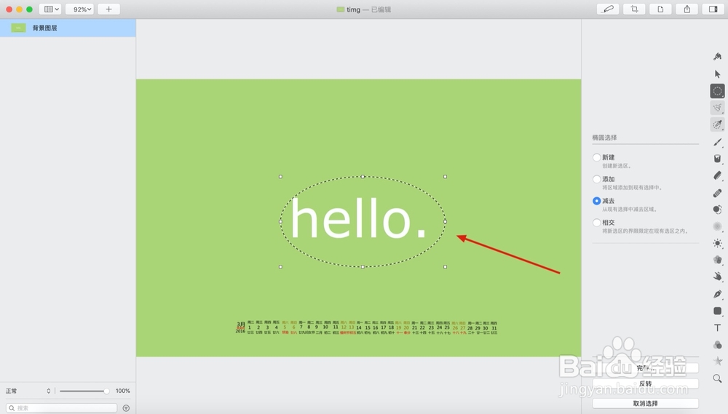This screenshot has width=728, height=414.
Task: Select the quick selection brush tool
Action: click(717, 124)
